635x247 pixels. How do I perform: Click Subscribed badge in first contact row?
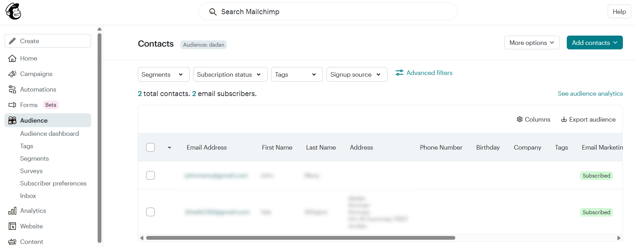(596, 175)
